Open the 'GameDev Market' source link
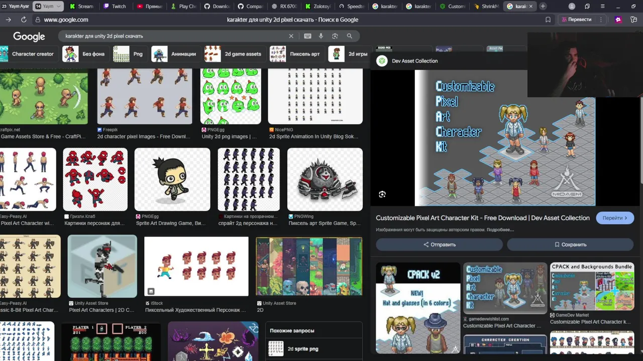This screenshot has width=643, height=361. (572, 315)
